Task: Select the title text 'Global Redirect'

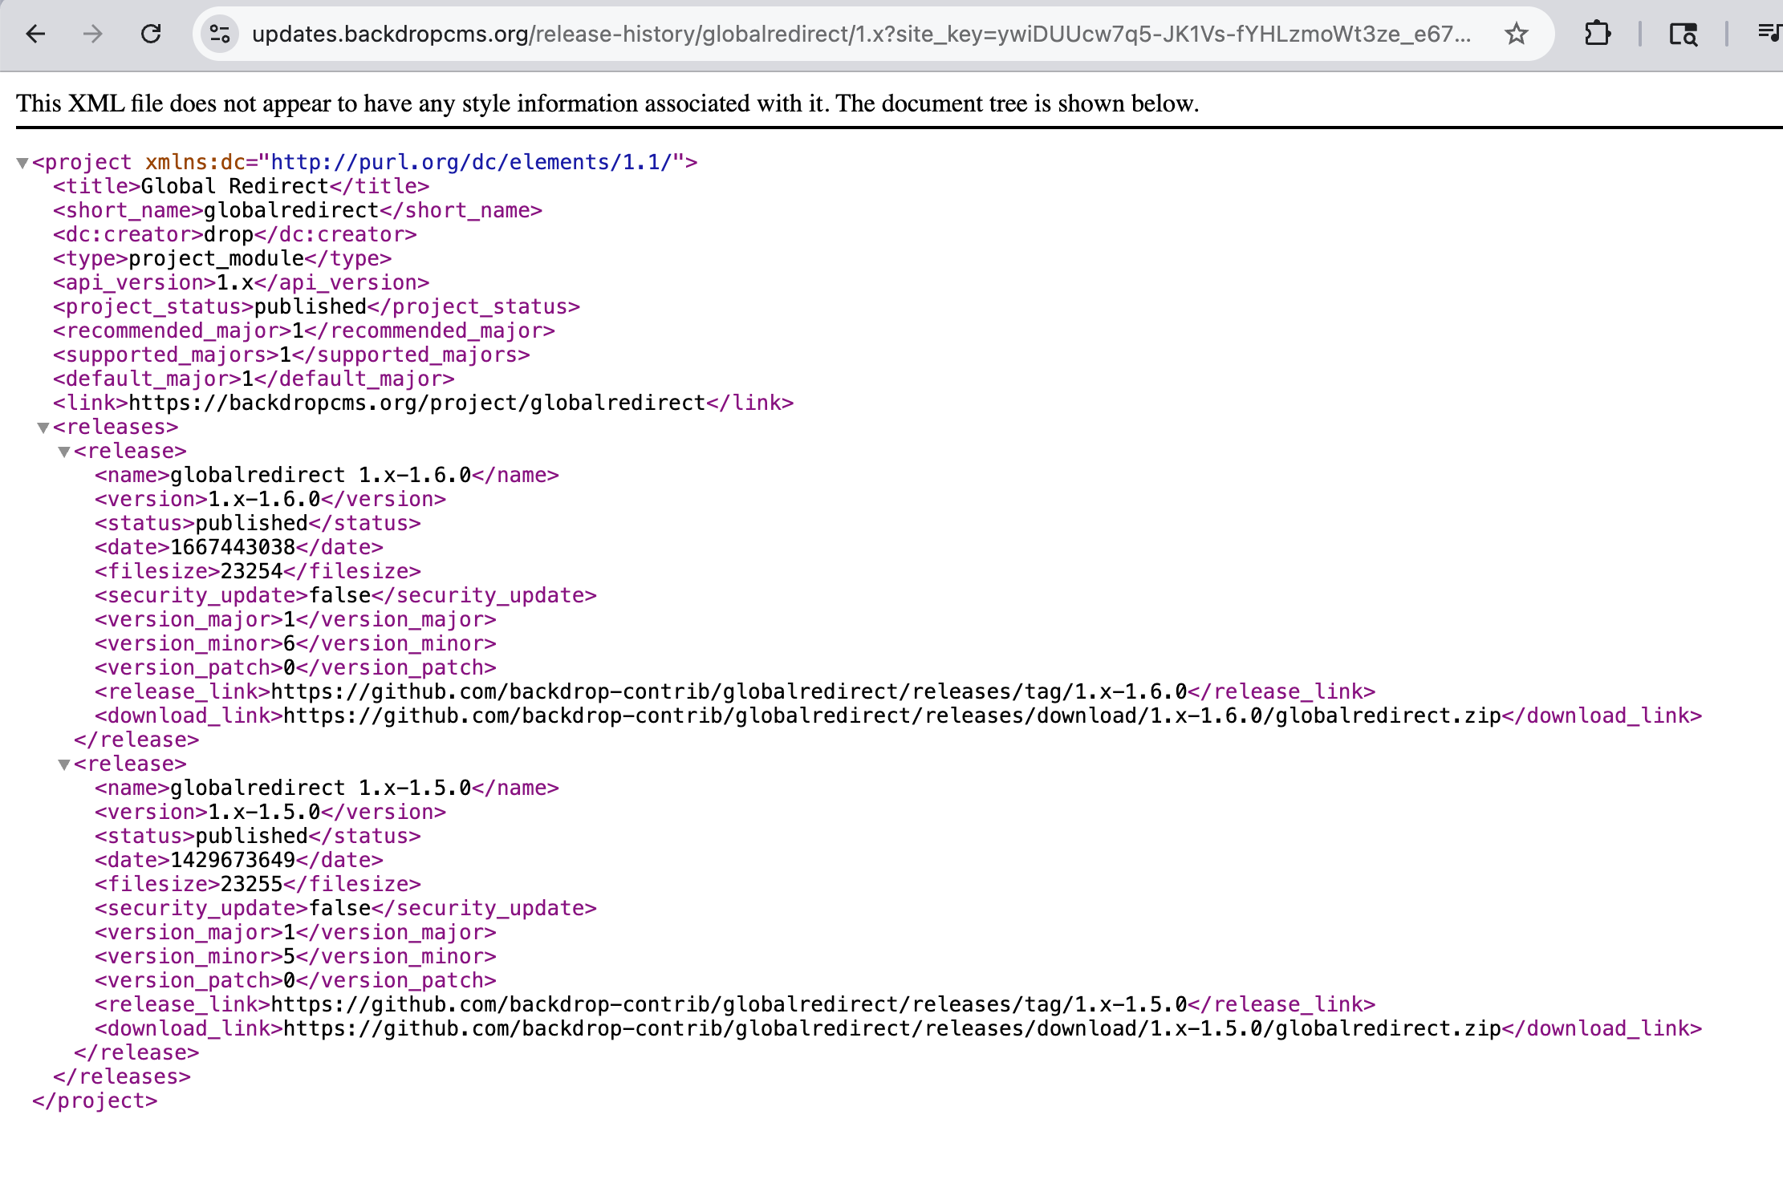Action: [x=234, y=186]
